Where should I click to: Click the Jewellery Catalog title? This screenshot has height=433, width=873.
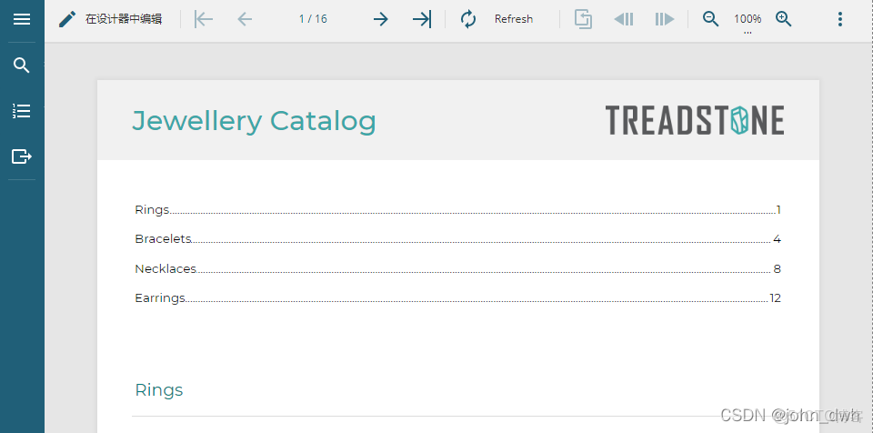[x=254, y=122]
